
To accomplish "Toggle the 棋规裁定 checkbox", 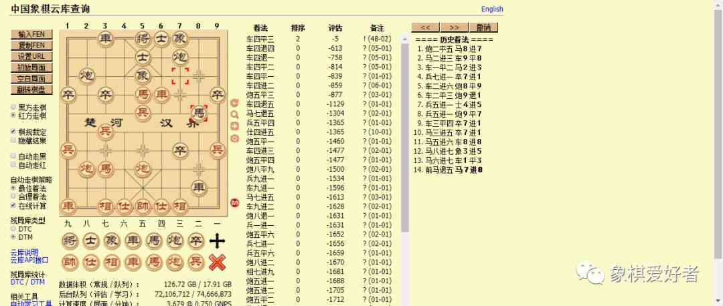I will point(13,132).
